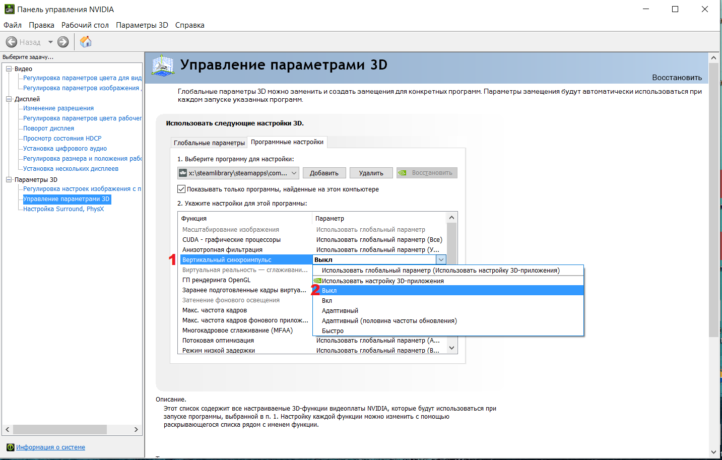Viewport: 722px width, 460px height.
Task: Open the Справка menu
Action: [190, 25]
